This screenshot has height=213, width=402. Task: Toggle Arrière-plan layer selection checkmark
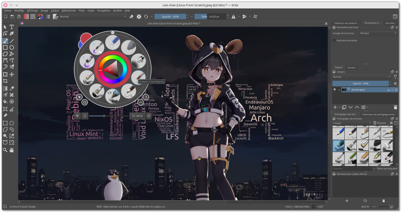point(339,90)
